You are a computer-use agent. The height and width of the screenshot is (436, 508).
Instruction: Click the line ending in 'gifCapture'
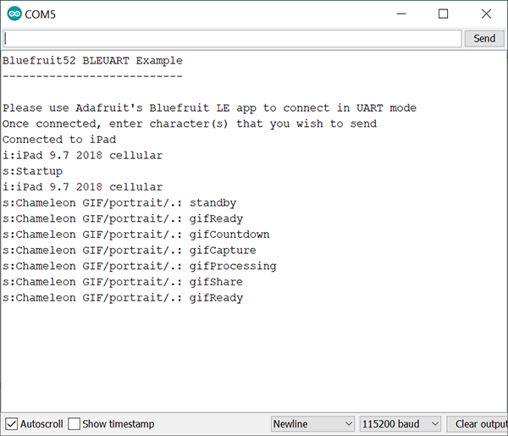[130, 251]
